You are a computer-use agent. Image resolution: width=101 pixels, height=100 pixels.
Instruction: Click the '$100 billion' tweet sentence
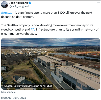(x=47, y=15)
